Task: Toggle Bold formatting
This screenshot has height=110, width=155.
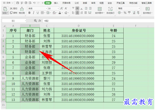Action: [x=29, y=13]
